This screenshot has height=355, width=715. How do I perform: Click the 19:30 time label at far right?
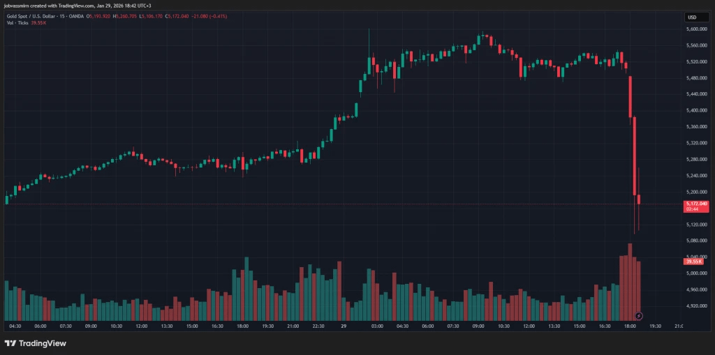656,326
